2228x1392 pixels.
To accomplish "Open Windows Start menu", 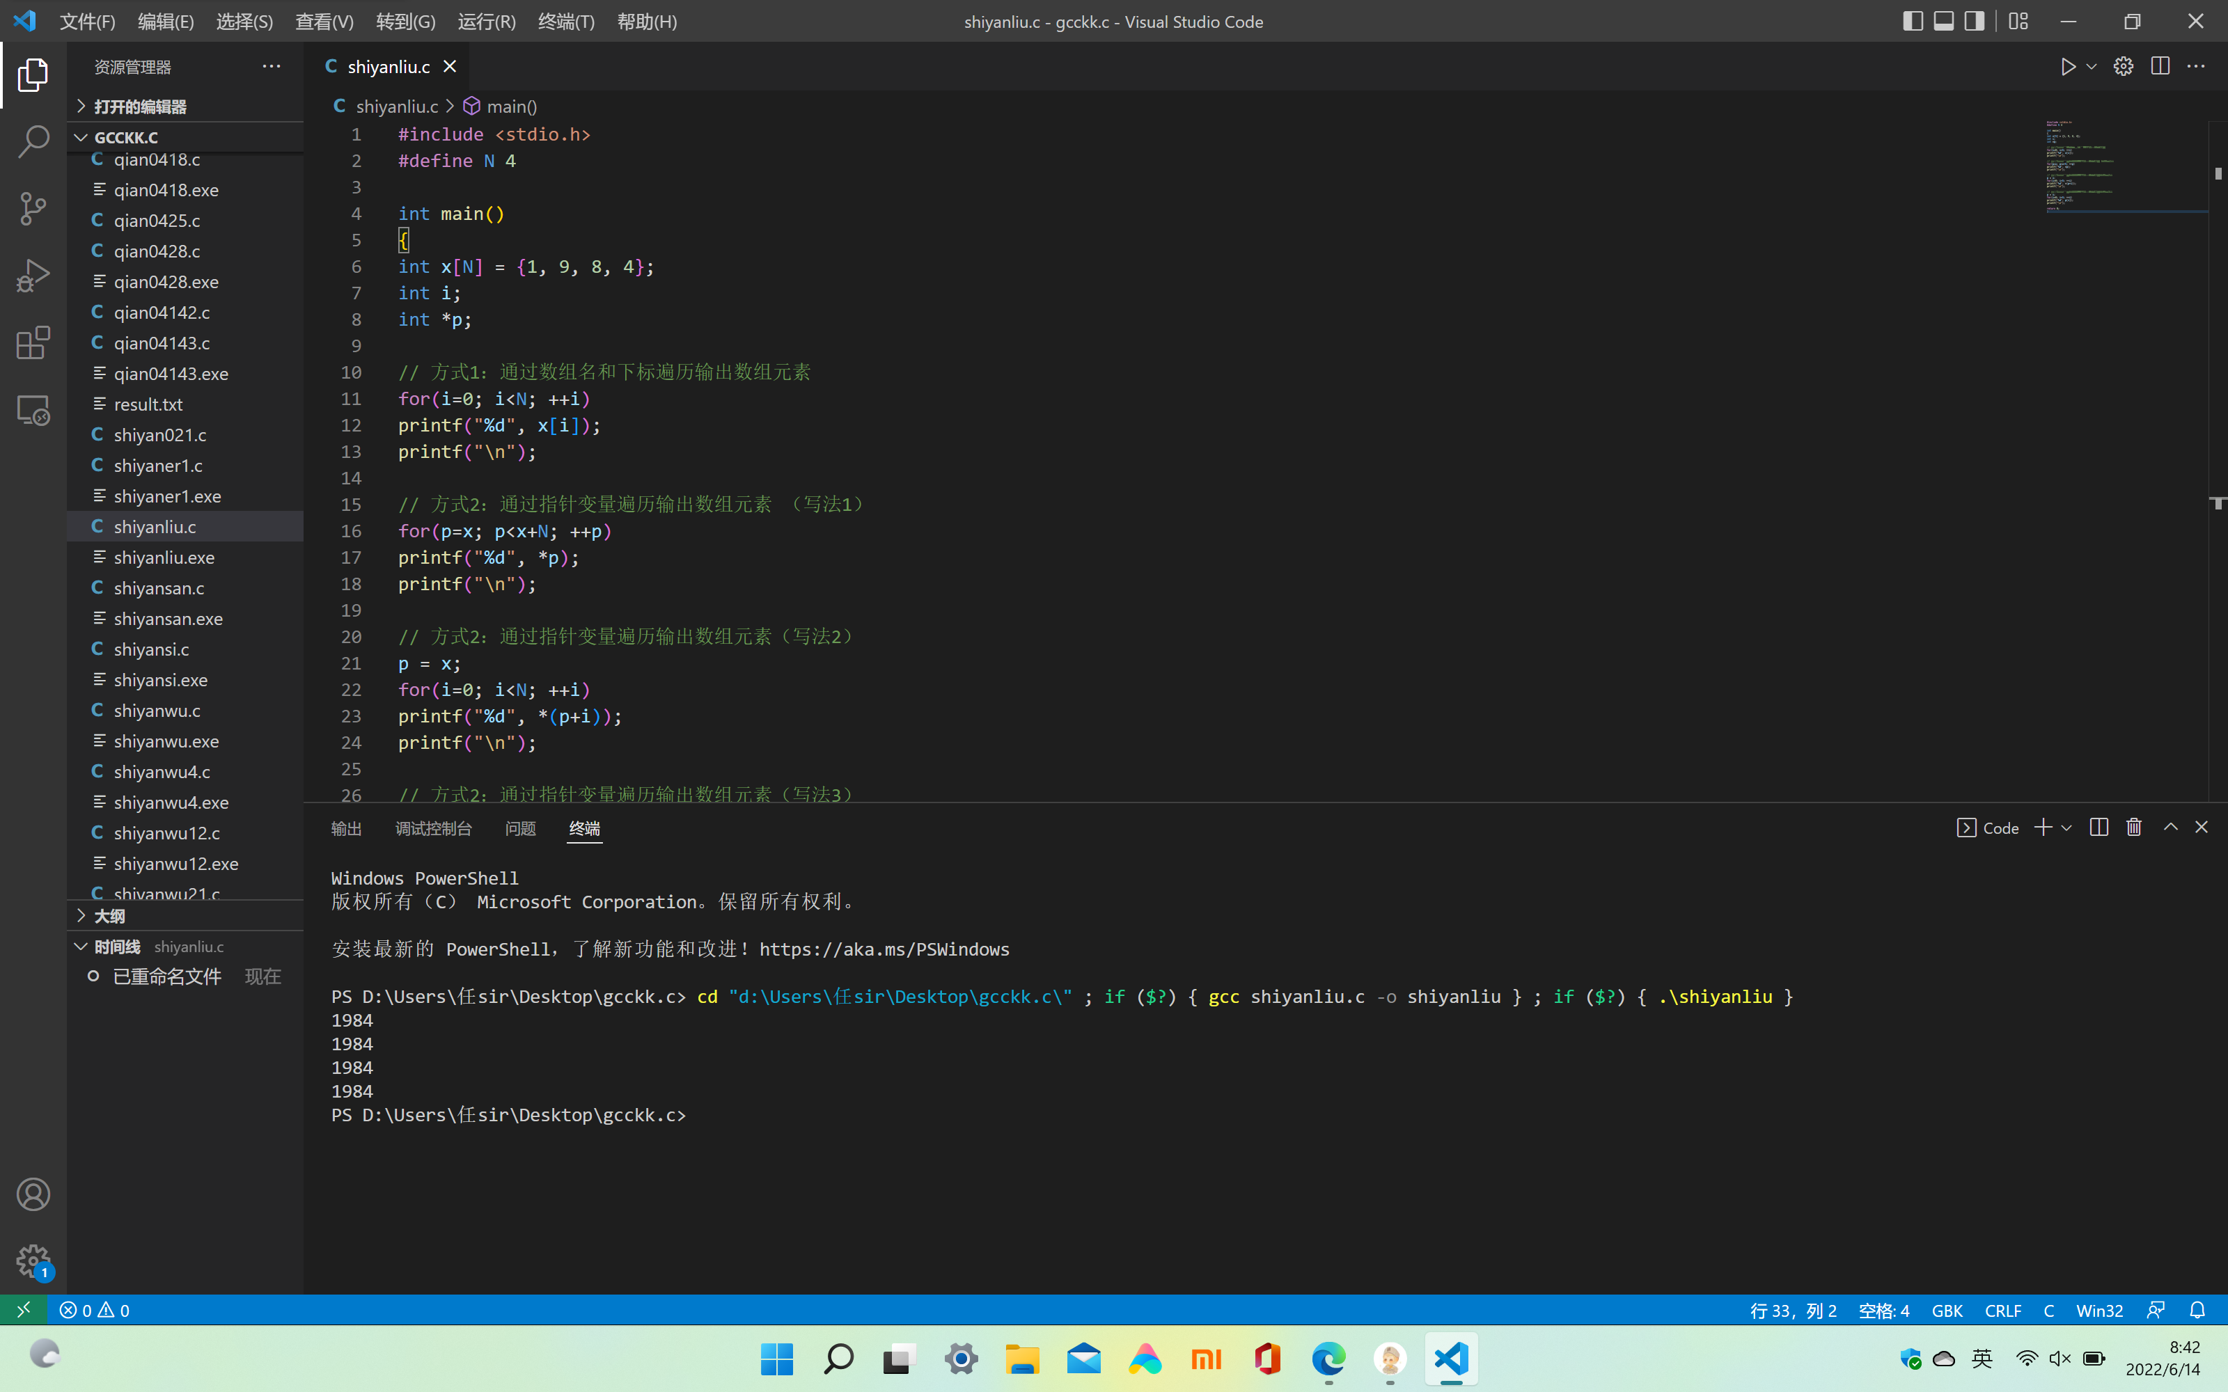I will pos(777,1359).
